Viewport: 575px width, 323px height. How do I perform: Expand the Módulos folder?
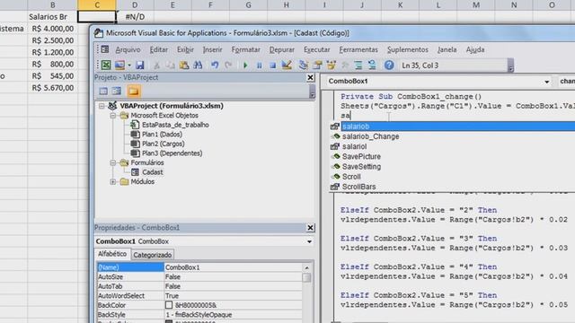coord(113,181)
